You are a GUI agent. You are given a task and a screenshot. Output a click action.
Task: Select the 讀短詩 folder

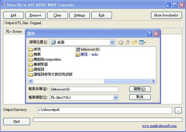[x=36, y=69]
